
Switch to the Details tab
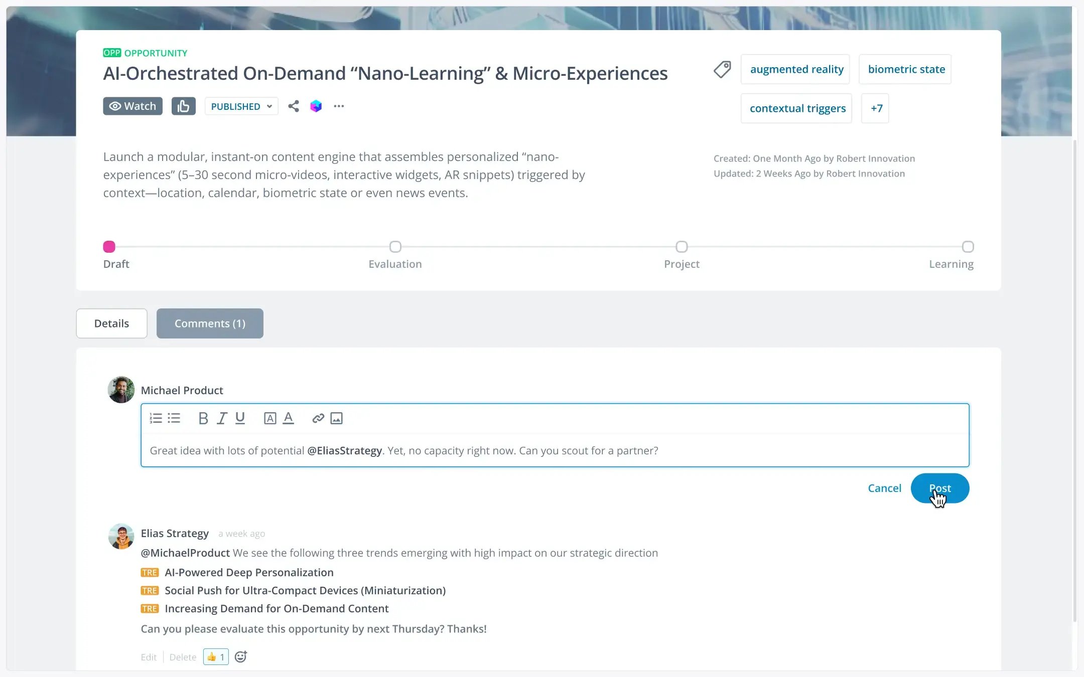(112, 323)
